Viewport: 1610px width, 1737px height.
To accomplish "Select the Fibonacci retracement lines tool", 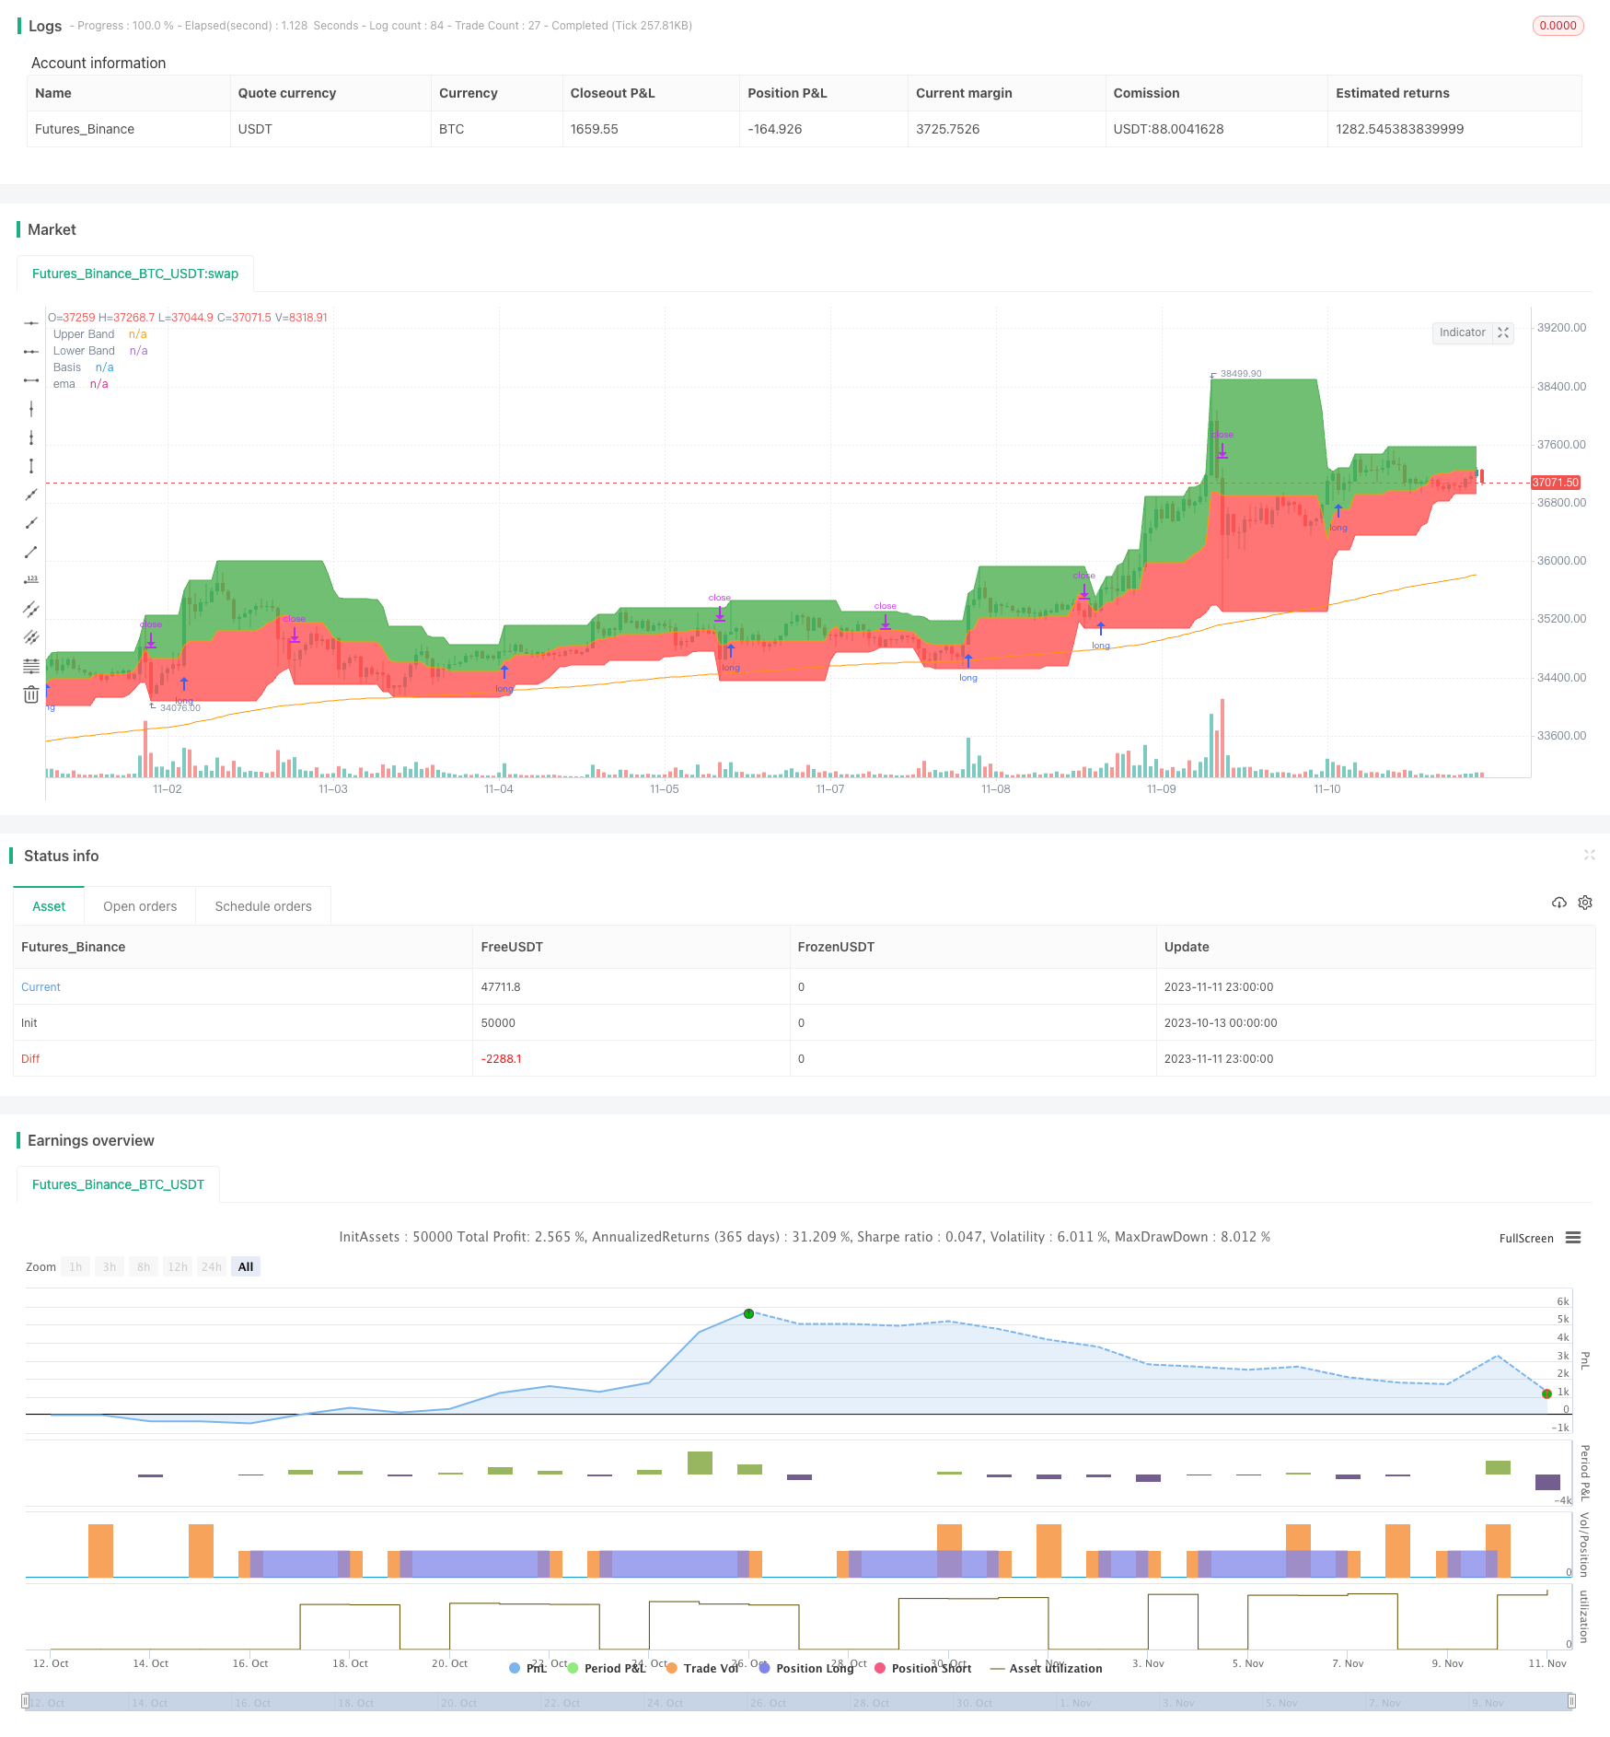I will coord(31,666).
